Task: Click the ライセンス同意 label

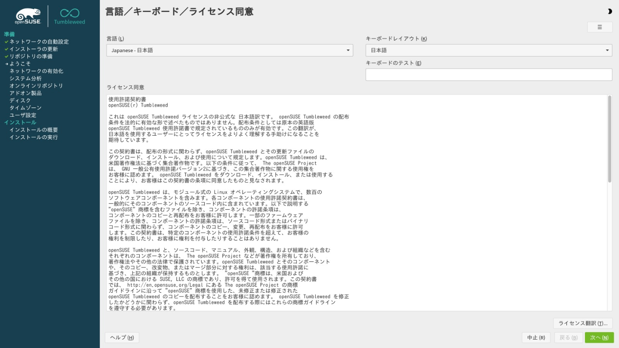Action: point(125,87)
